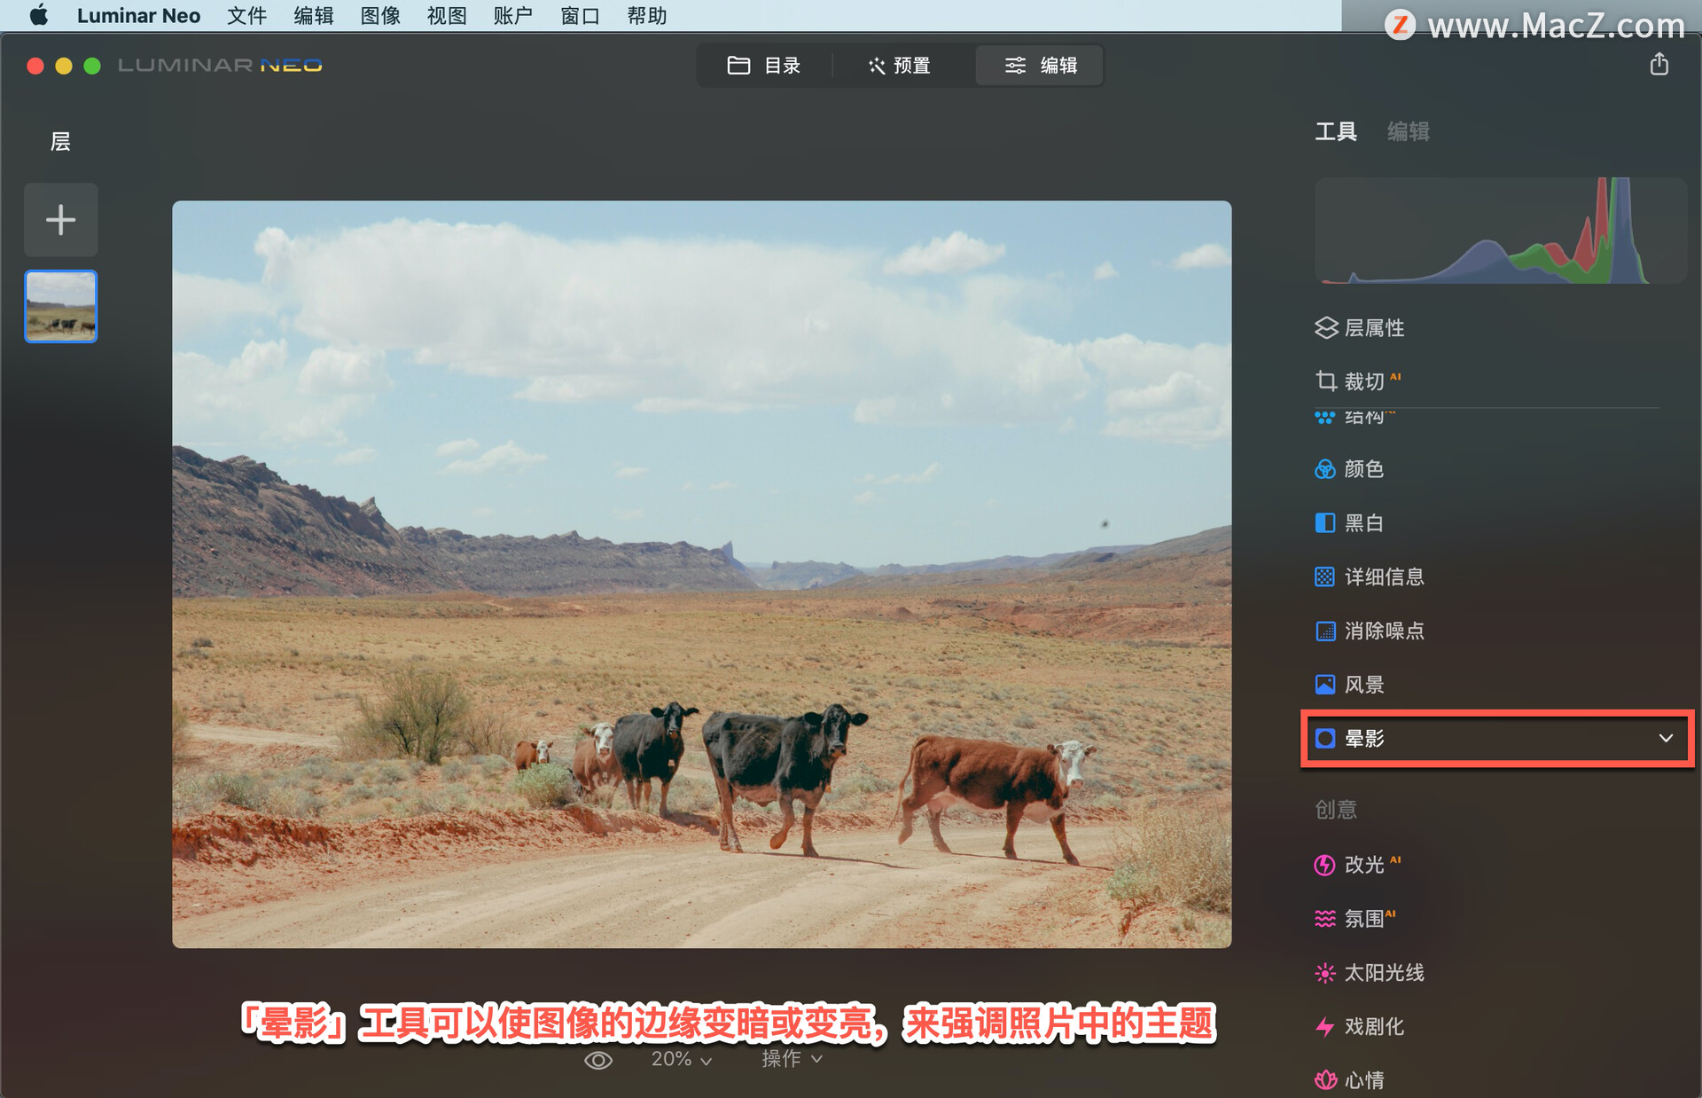Open the Atmosphere (氛围) AI tool
This screenshot has width=1702, height=1098.
point(1356,919)
